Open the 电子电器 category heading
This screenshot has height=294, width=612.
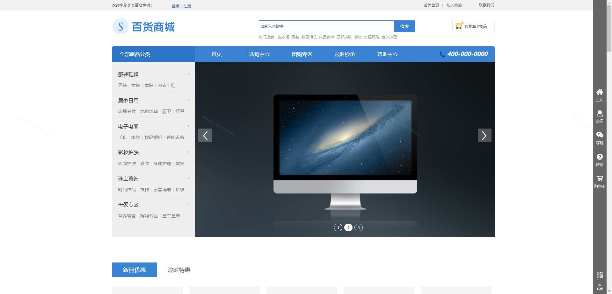click(x=128, y=127)
